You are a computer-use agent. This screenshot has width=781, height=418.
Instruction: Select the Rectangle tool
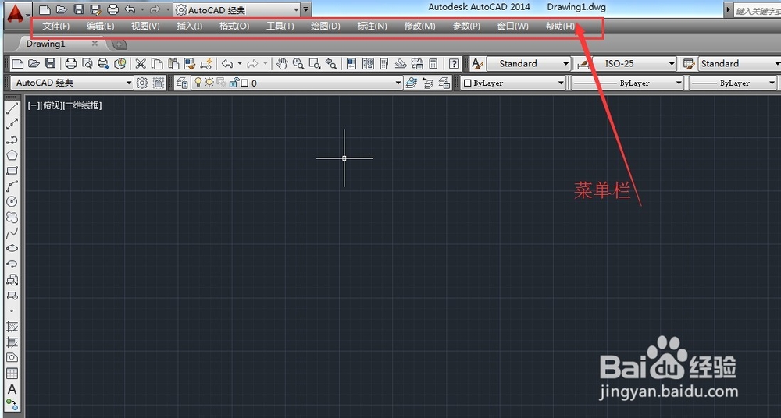pos(12,171)
